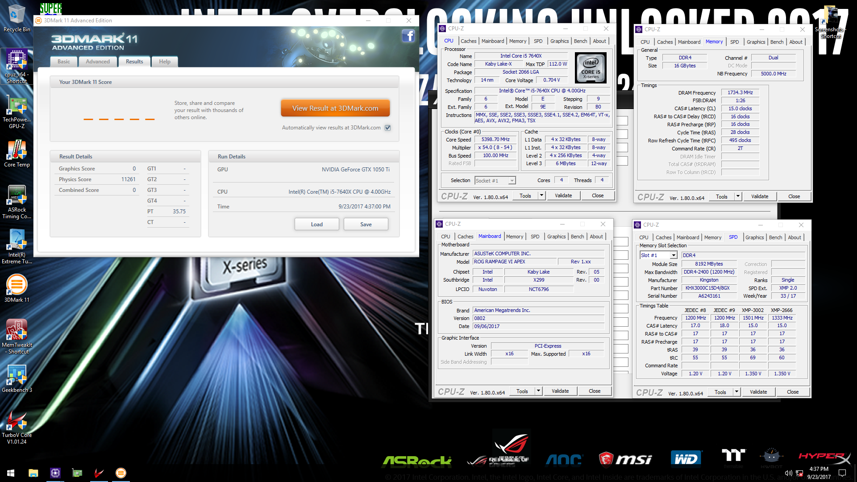Open the Action Center notifications icon
The image size is (857, 482).
click(842, 473)
